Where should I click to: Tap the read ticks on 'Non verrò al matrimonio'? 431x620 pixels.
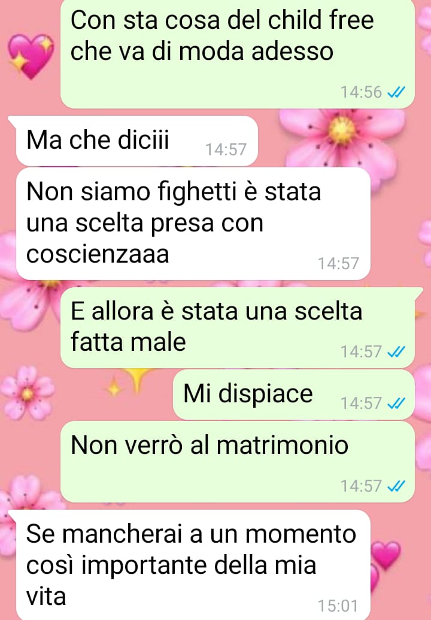coord(396,486)
